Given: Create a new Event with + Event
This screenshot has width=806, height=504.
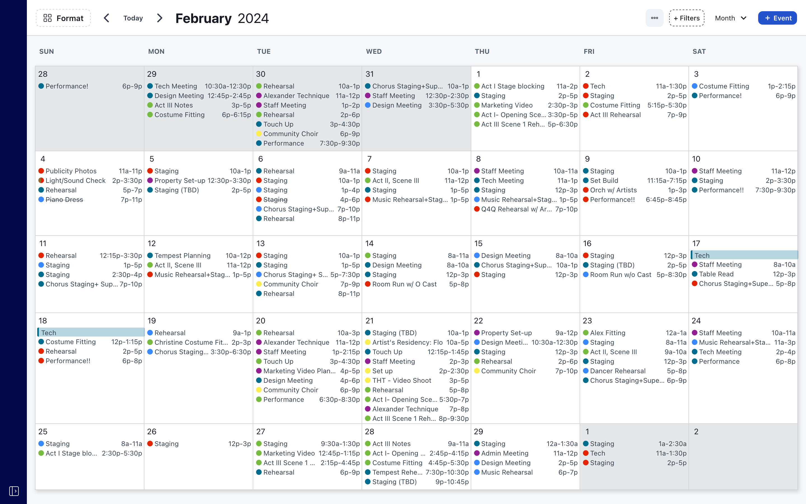Looking at the screenshot, I should 777,18.
